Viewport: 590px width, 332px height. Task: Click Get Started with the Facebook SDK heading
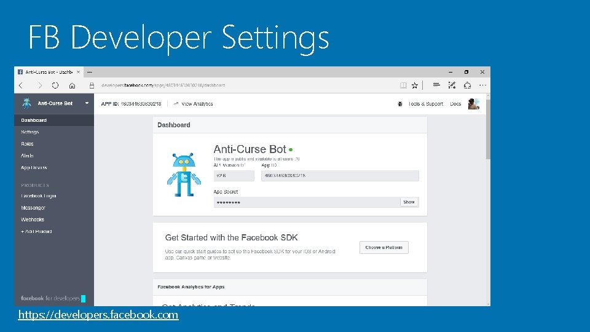(x=232, y=237)
